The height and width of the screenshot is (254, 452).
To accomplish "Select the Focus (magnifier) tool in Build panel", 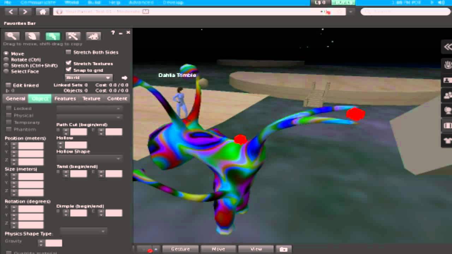I will tap(12, 36).
